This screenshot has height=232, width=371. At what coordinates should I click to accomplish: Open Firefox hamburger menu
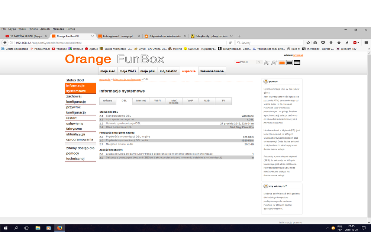[366, 43]
